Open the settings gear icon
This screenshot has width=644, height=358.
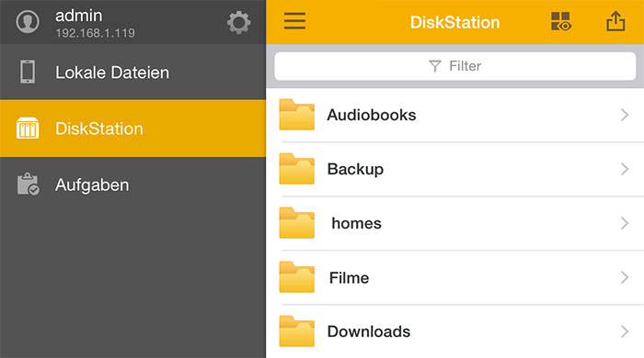[x=238, y=23]
